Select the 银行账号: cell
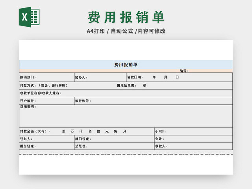This screenshot has width=252, height=189. pyautogui.click(x=154, y=101)
